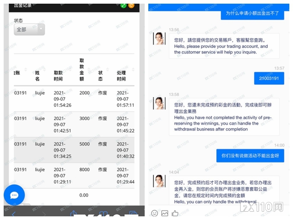293x220 pixels.
Task: Click the image attachment icon in chat
Action: pyautogui.click(x=165, y=213)
